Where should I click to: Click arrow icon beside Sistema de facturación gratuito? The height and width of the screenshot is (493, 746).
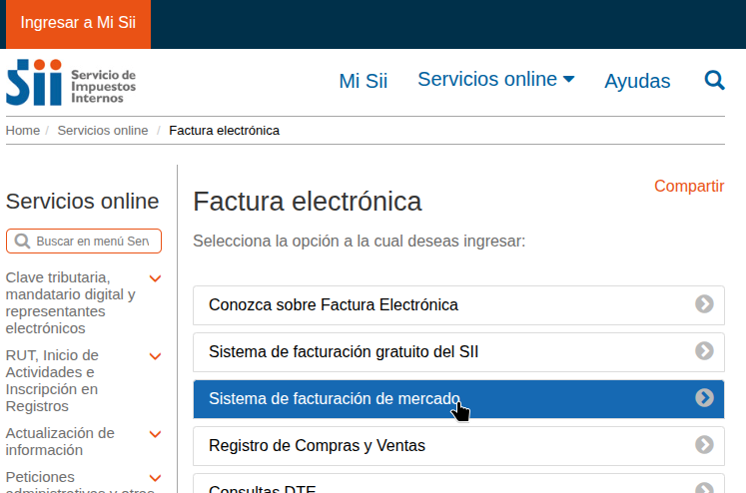[x=704, y=351]
